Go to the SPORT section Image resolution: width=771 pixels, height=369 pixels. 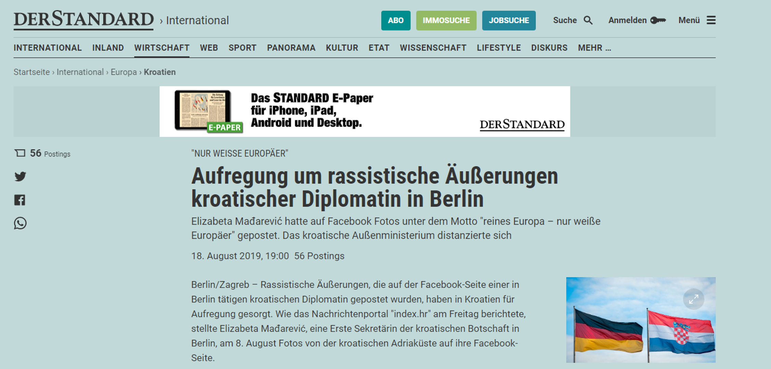pyautogui.click(x=242, y=48)
